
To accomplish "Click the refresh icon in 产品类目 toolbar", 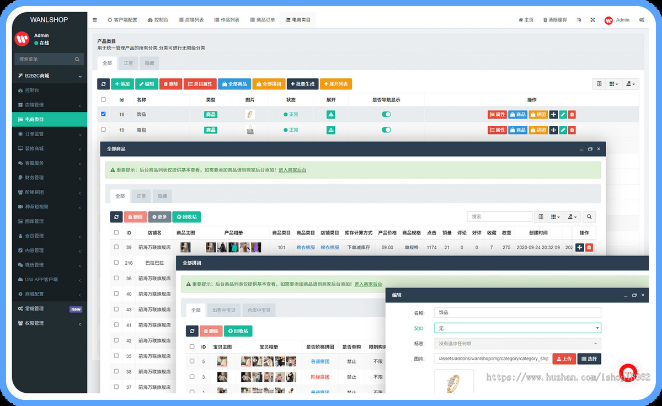I will coord(103,84).
